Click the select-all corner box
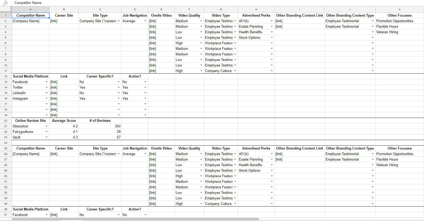Screen dimensions: 424x221 click(6, 9)
